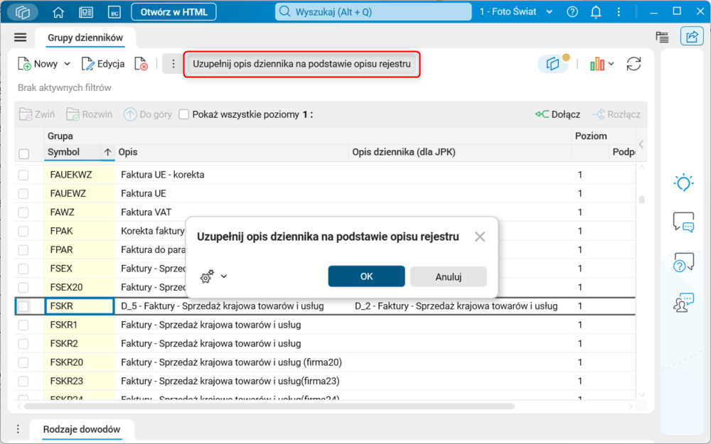Click the share export icon top right
Image resolution: width=711 pixels, height=444 pixels.
(x=692, y=37)
